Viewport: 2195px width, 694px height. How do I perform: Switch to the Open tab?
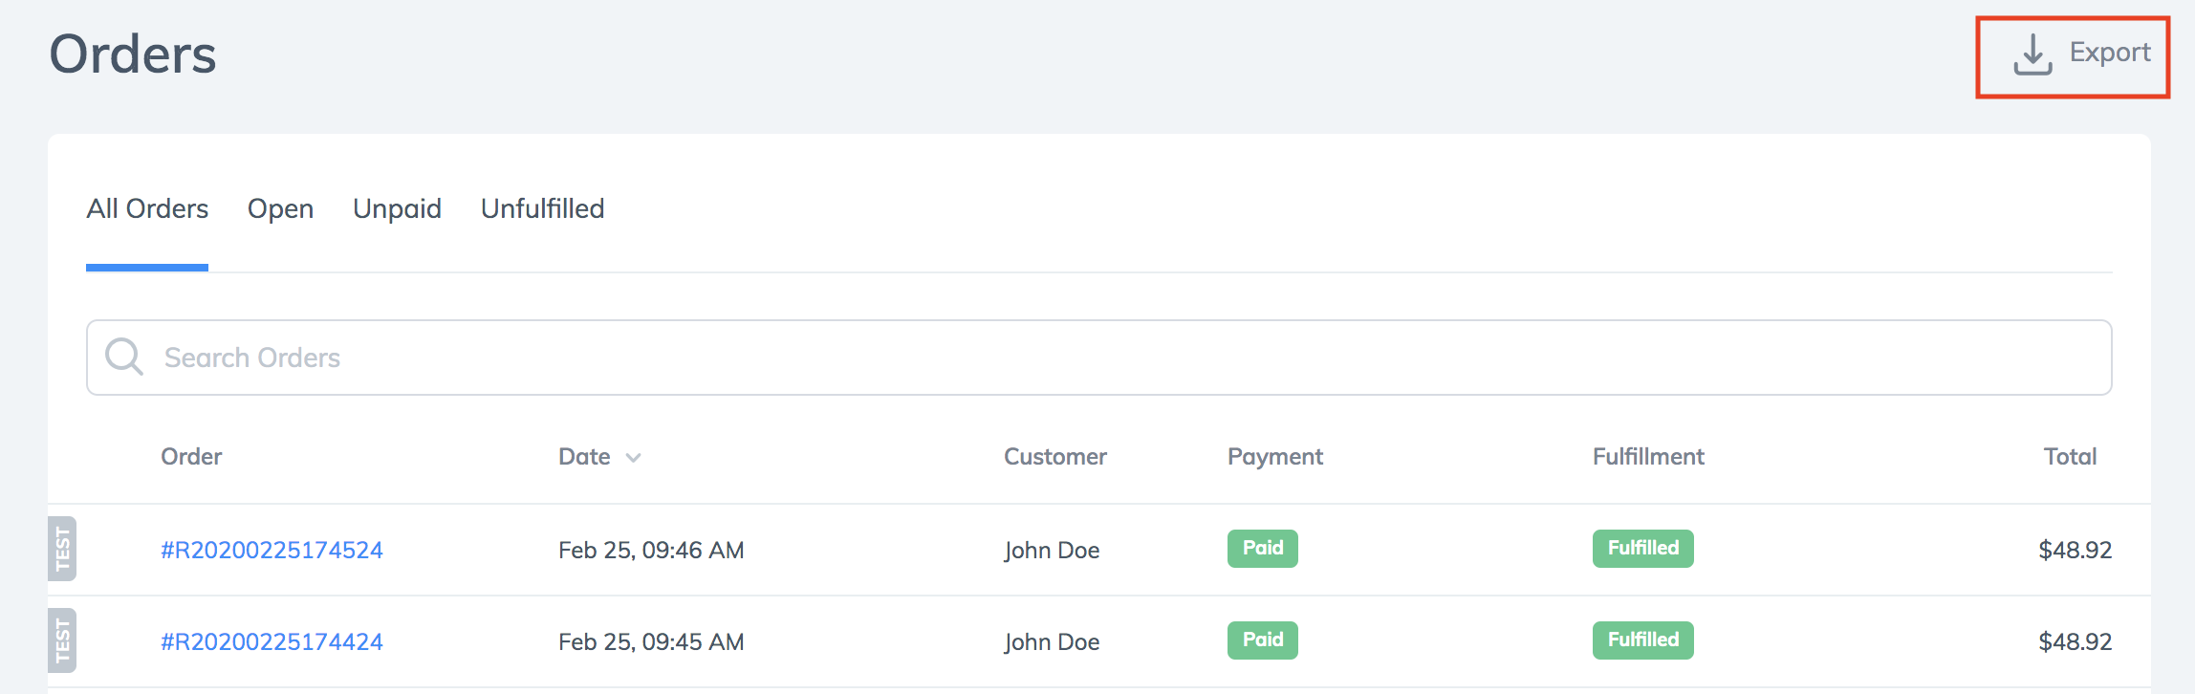(x=280, y=209)
